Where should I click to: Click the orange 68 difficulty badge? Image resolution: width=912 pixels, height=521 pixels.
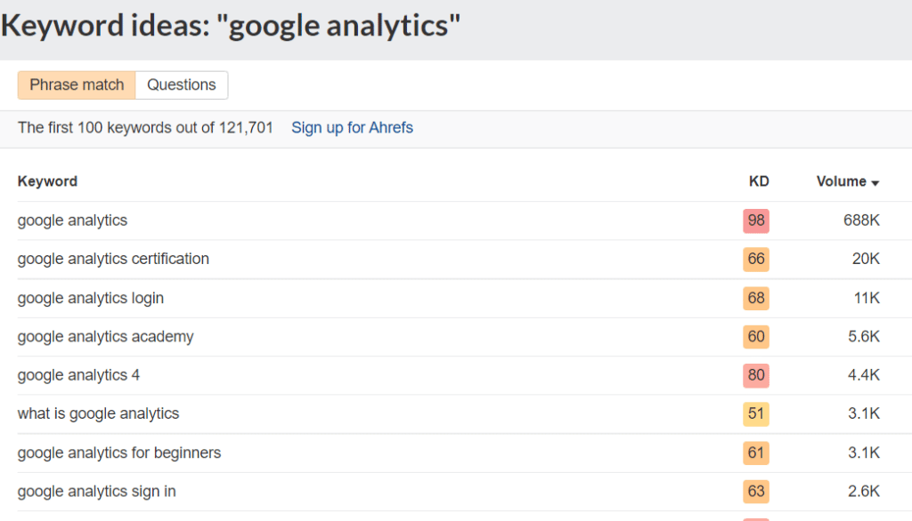(x=756, y=298)
